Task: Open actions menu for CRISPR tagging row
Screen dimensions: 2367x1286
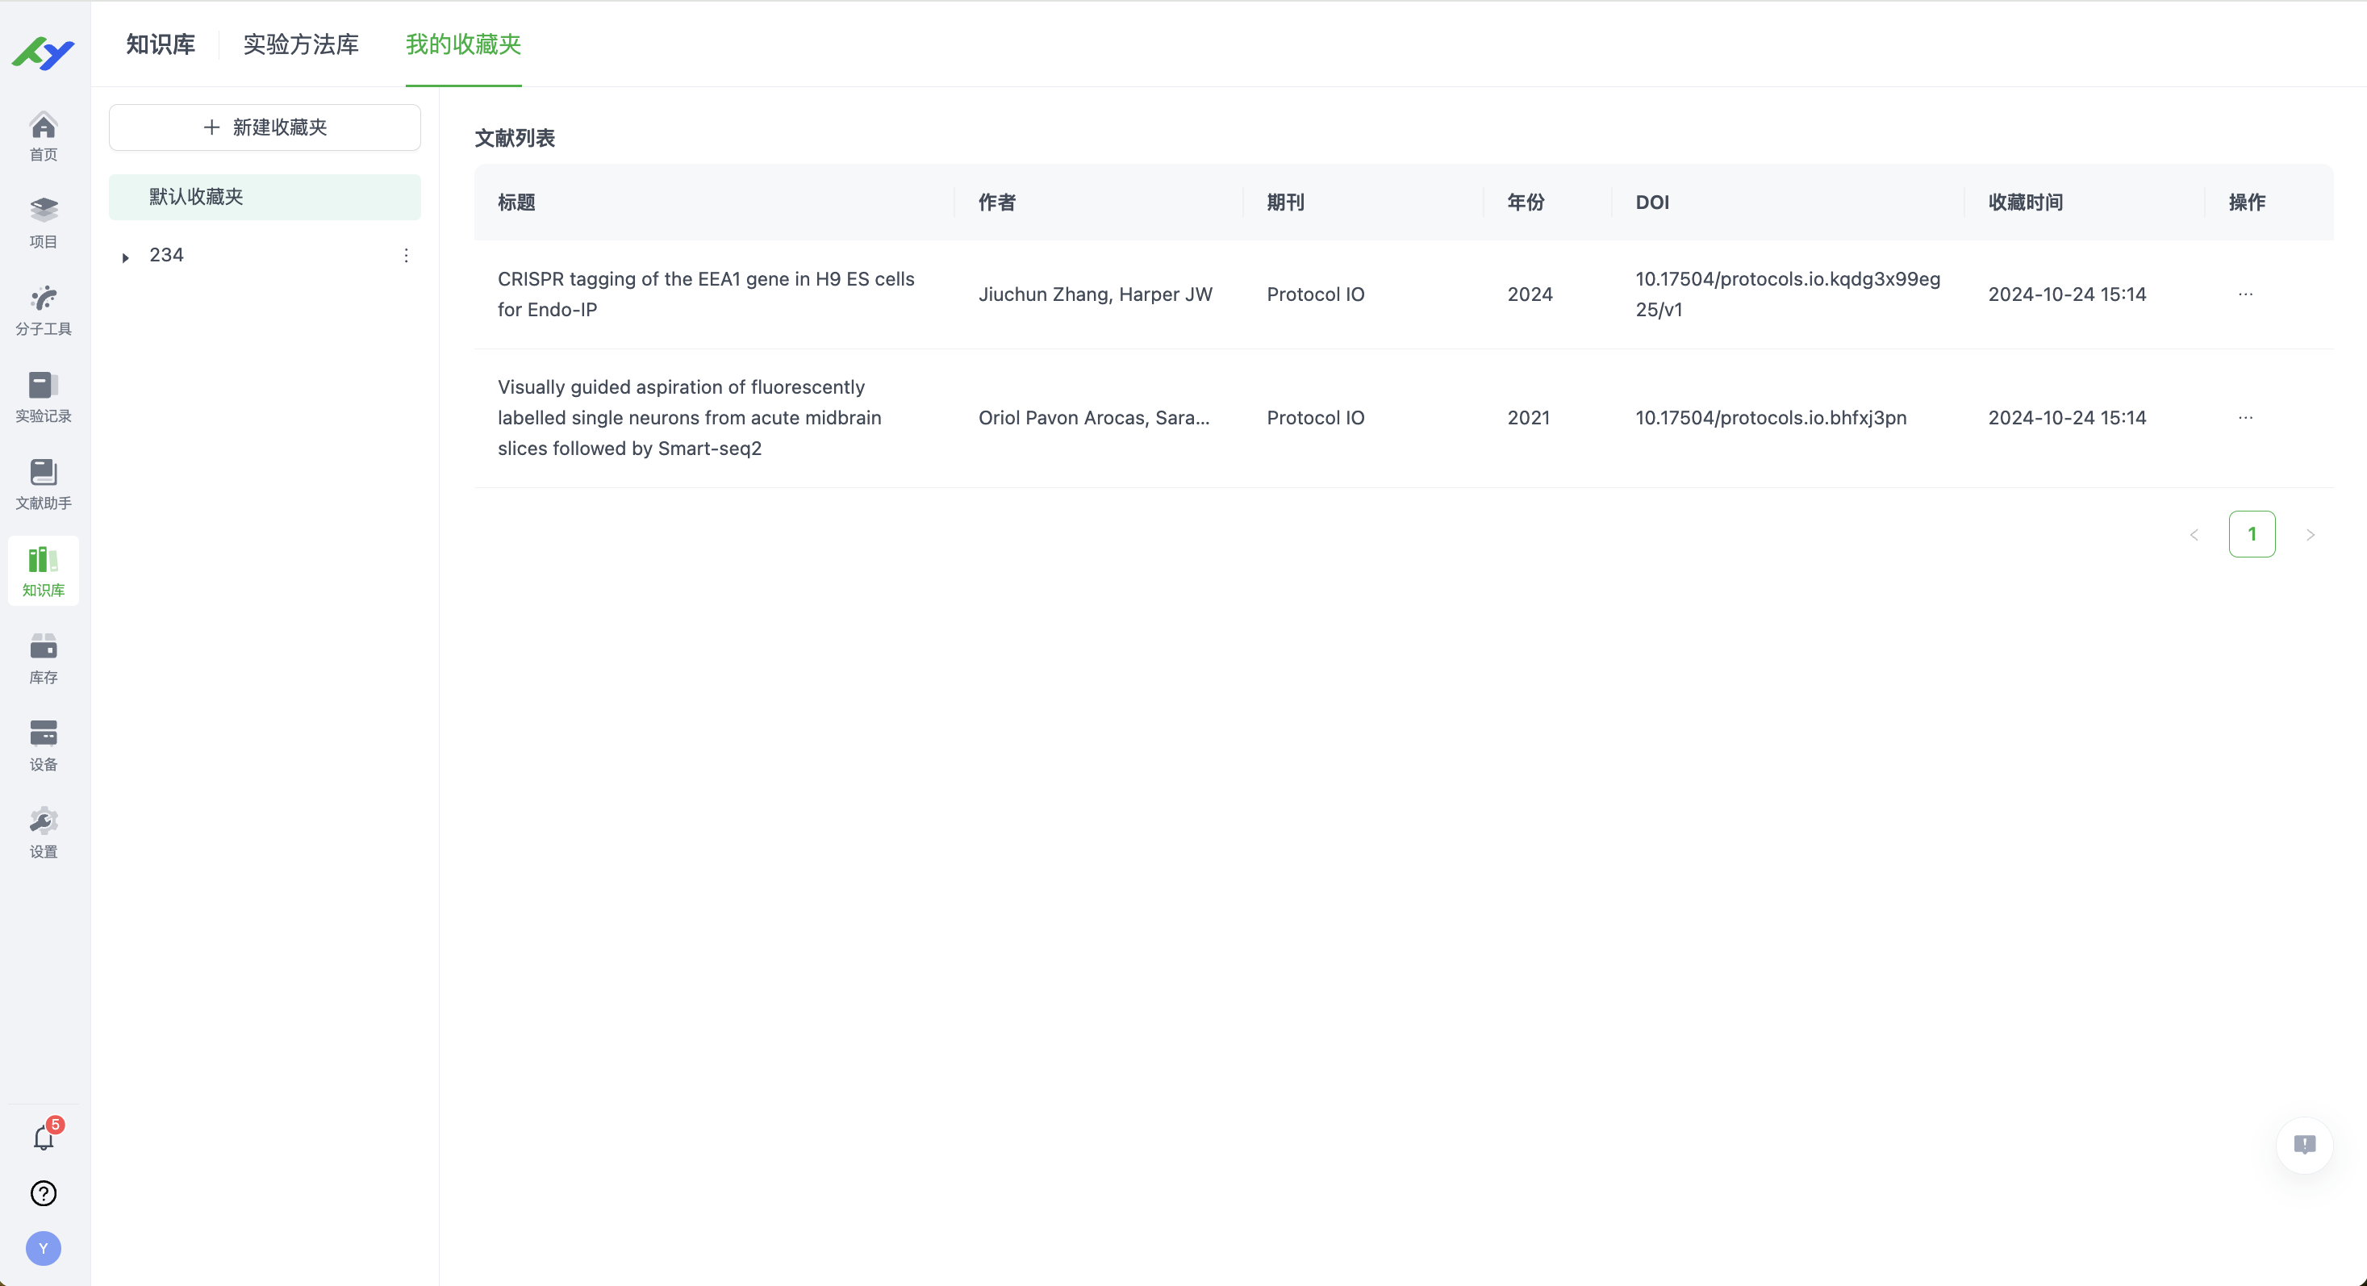Action: [x=2245, y=294]
